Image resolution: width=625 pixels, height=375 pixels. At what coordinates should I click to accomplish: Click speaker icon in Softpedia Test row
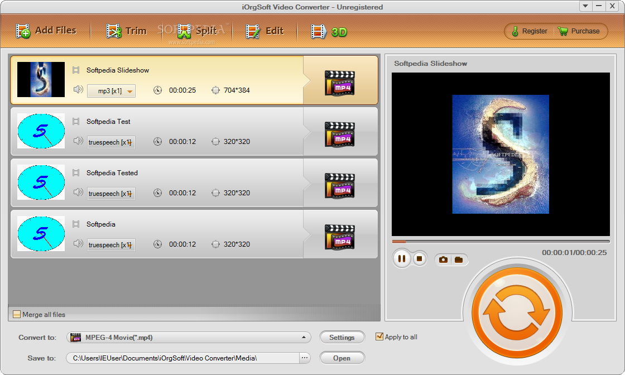tap(78, 141)
